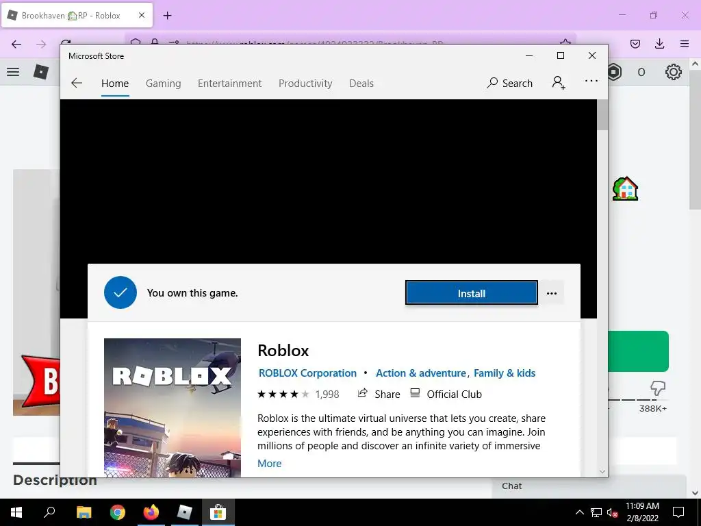This screenshot has width=701, height=526.
Task: Open Roblox site settings gear
Action: tap(674, 71)
